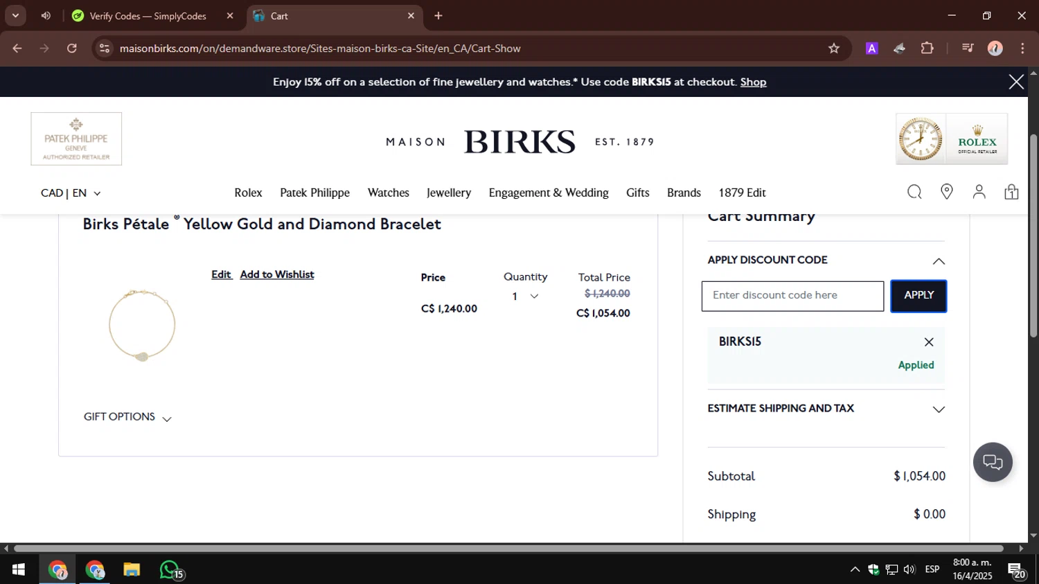Viewport: 1039px width, 584px height.
Task: Open the browser extensions puzzle icon
Action: click(927, 48)
